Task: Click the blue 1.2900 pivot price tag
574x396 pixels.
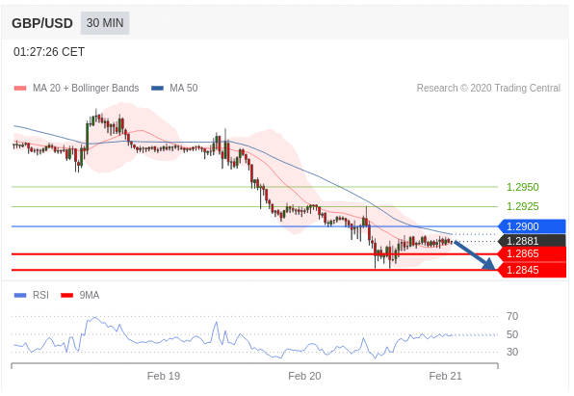Action: pyautogui.click(x=533, y=226)
